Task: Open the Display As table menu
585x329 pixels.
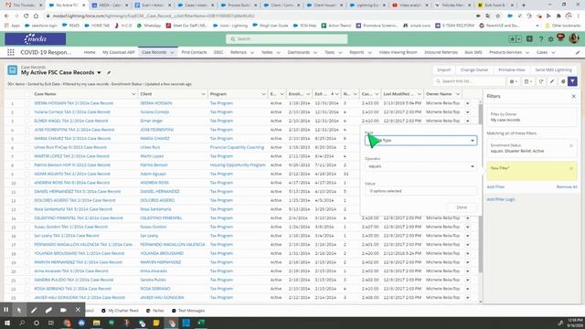Action: coord(527,81)
